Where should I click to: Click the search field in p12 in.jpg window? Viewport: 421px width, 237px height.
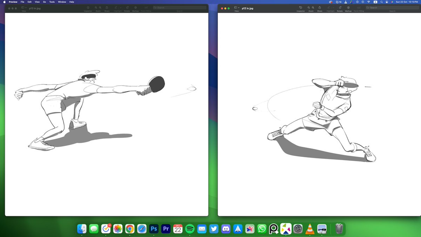(392, 7)
